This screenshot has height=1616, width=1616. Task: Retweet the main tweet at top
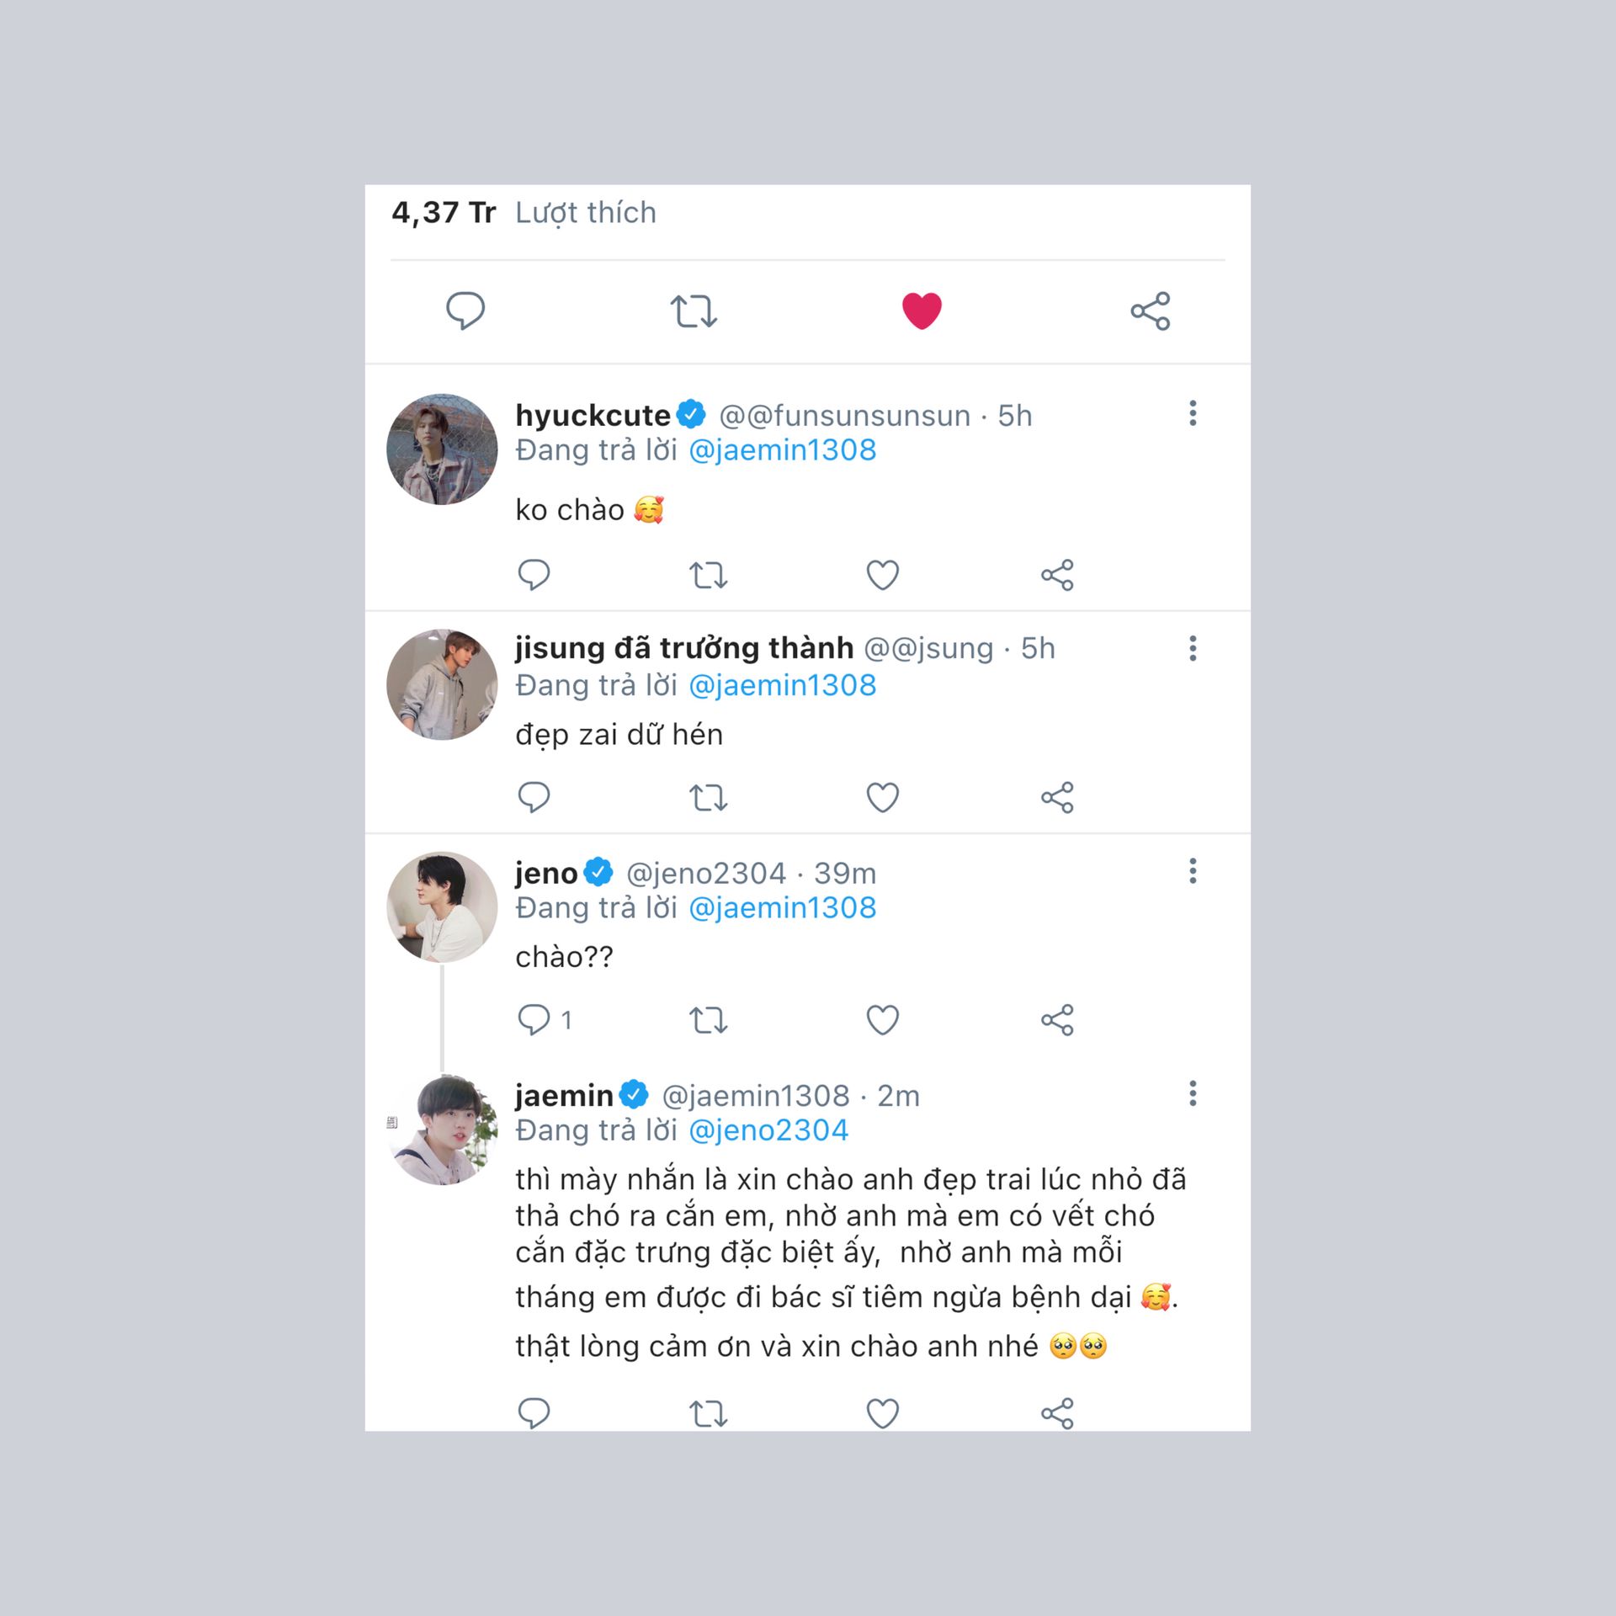pos(694,311)
